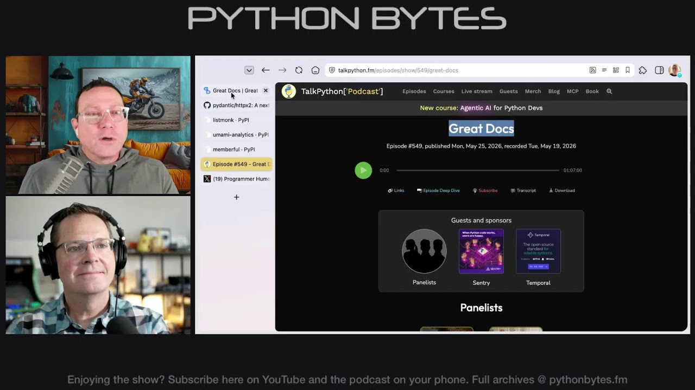Click the Talk Python podcast logo
Image resolution: width=695 pixels, height=390 pixels.
pyautogui.click(x=289, y=92)
